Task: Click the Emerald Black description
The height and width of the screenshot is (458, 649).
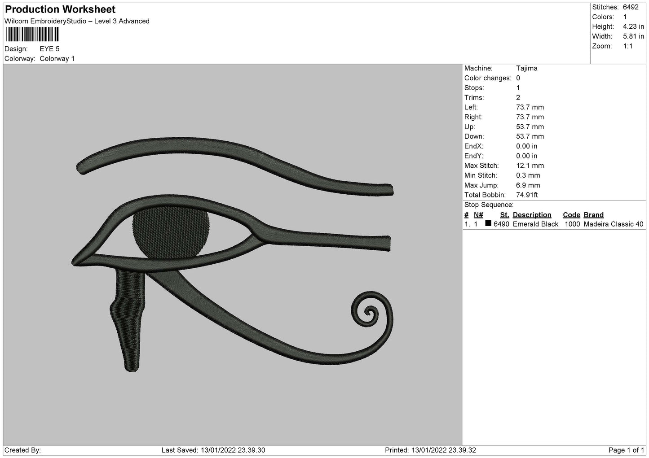Action: point(535,224)
